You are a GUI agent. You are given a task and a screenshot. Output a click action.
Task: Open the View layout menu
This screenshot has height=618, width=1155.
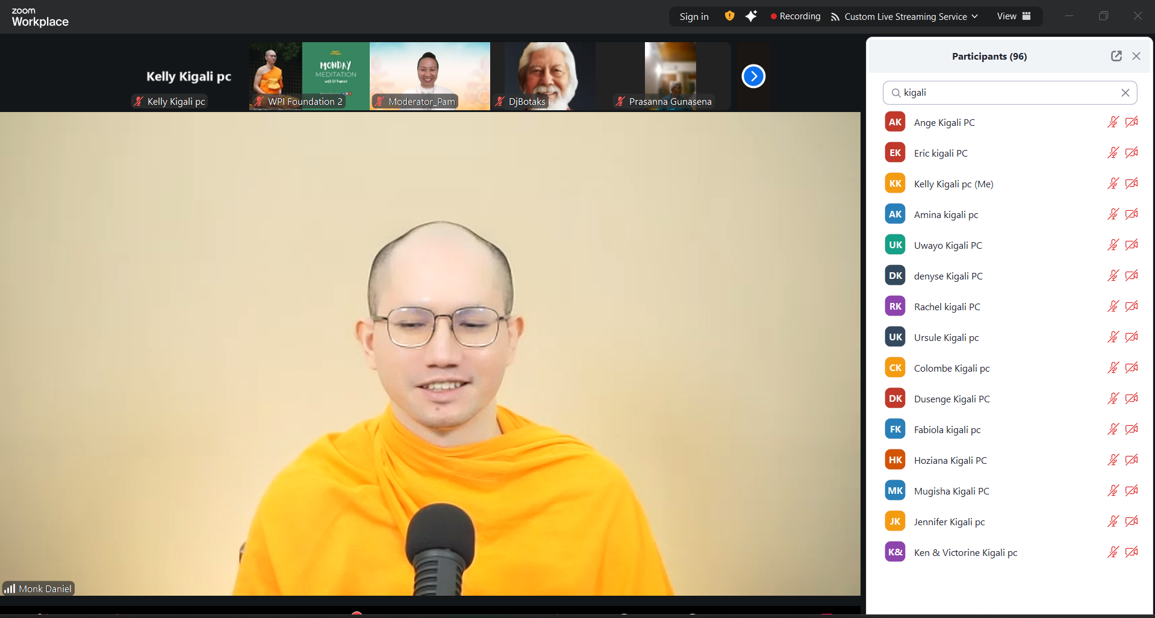(1013, 16)
